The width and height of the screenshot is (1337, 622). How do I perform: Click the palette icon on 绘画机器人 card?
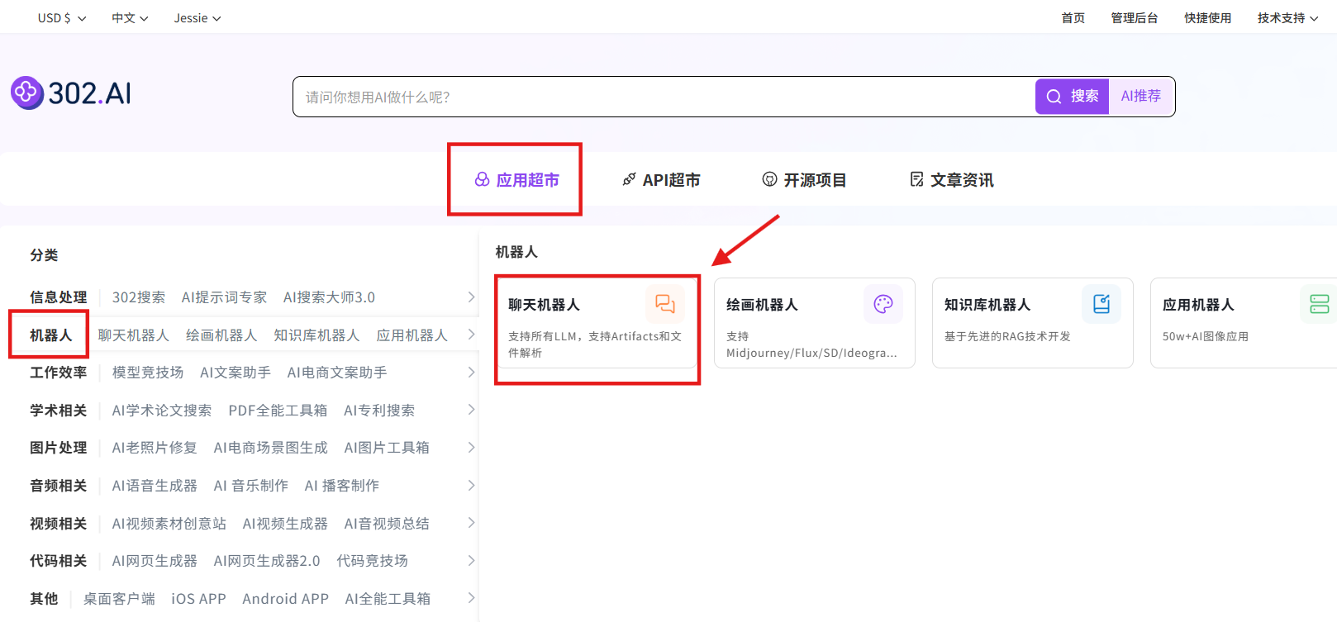(883, 304)
